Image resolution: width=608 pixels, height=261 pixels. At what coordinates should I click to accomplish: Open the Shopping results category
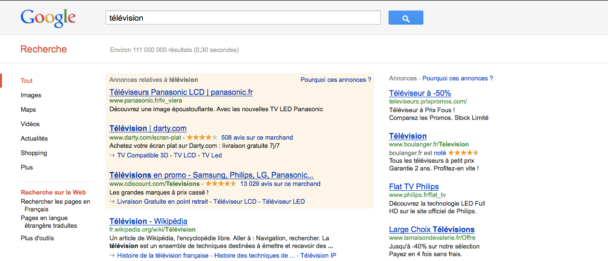pos(34,153)
